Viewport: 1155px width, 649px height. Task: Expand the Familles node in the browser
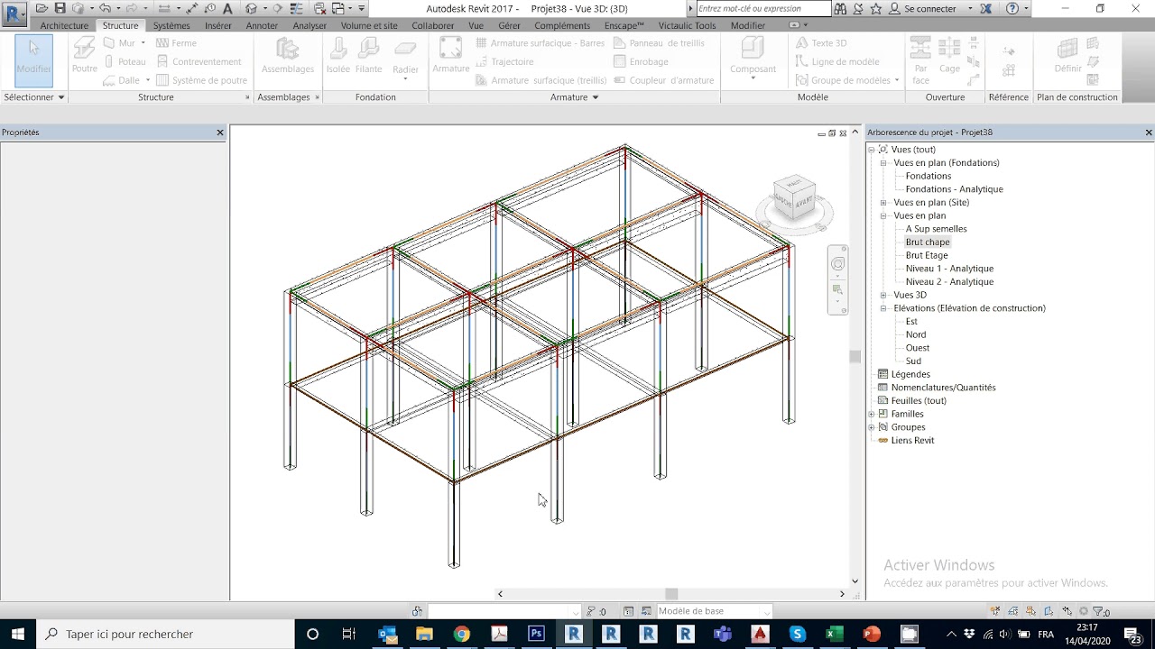coord(872,414)
